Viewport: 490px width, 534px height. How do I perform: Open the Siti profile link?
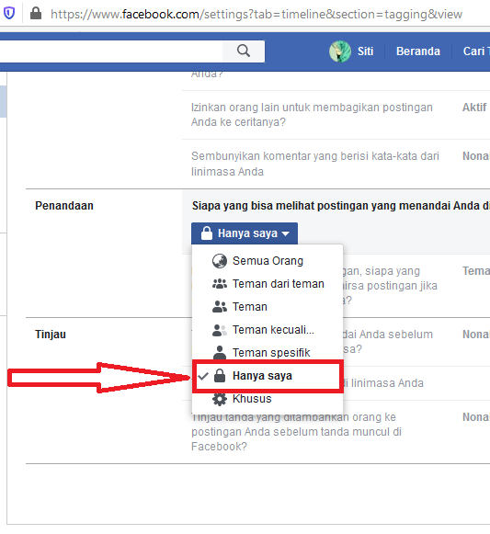pos(365,51)
